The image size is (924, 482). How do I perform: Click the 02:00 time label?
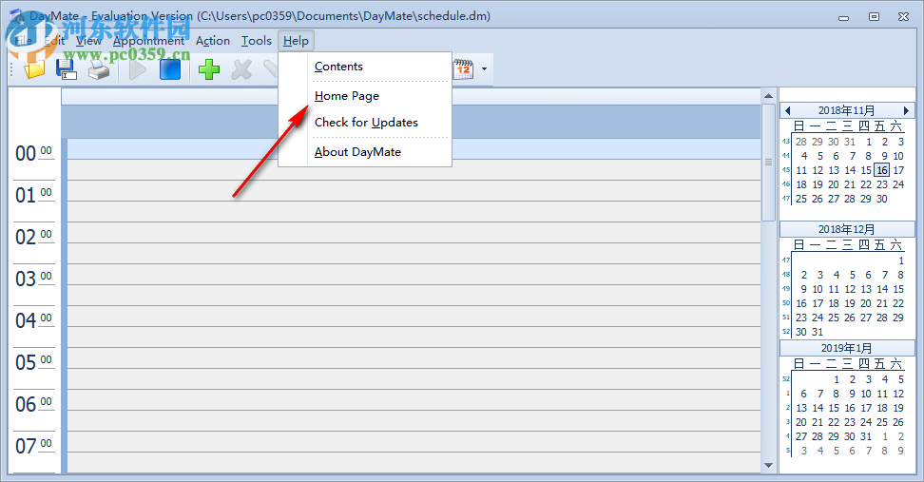[x=33, y=237]
